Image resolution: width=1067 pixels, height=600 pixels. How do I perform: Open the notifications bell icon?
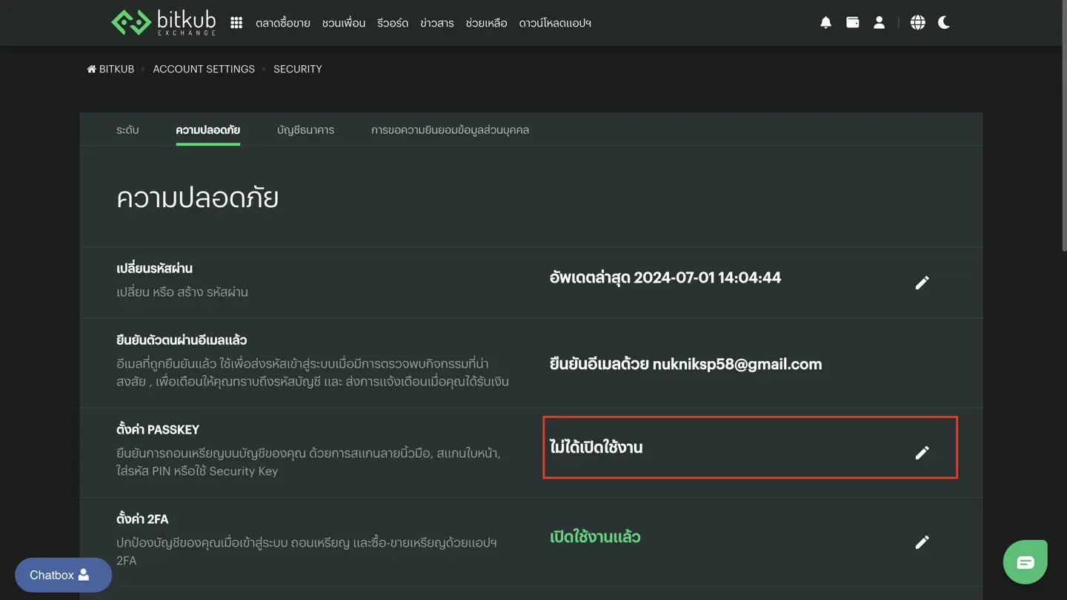click(825, 22)
